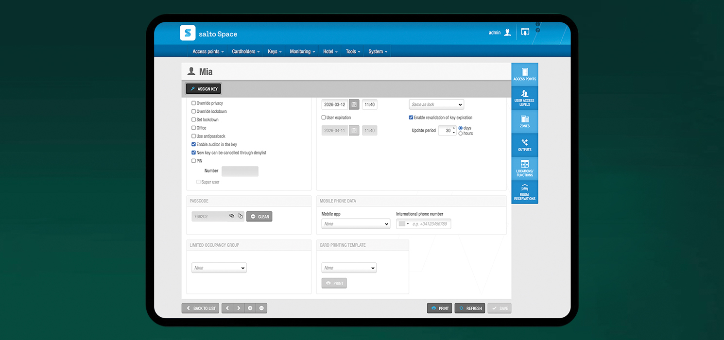Click the Refresh button
This screenshot has height=340, width=724.
pos(470,308)
